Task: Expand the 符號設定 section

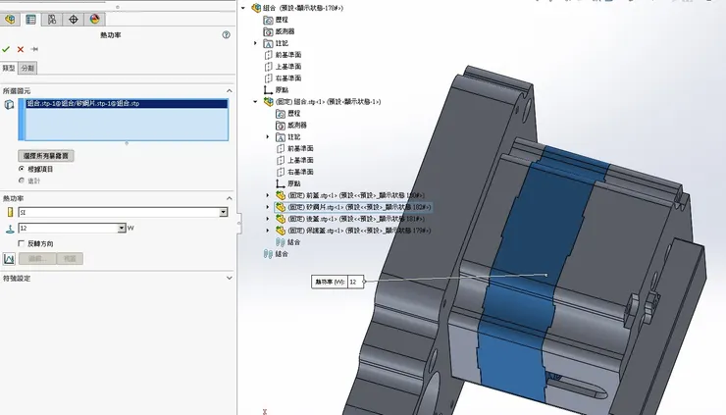Action: [230, 278]
